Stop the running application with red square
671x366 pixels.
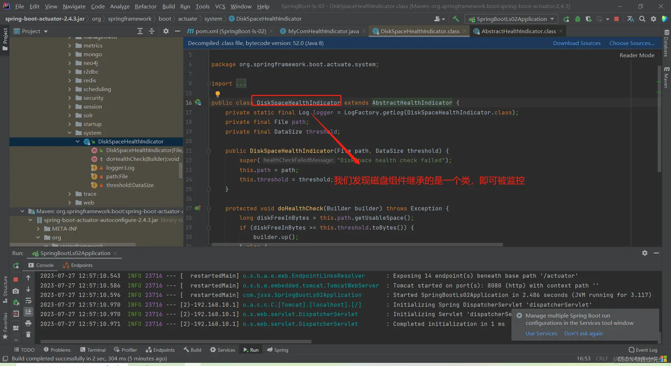coord(616,19)
